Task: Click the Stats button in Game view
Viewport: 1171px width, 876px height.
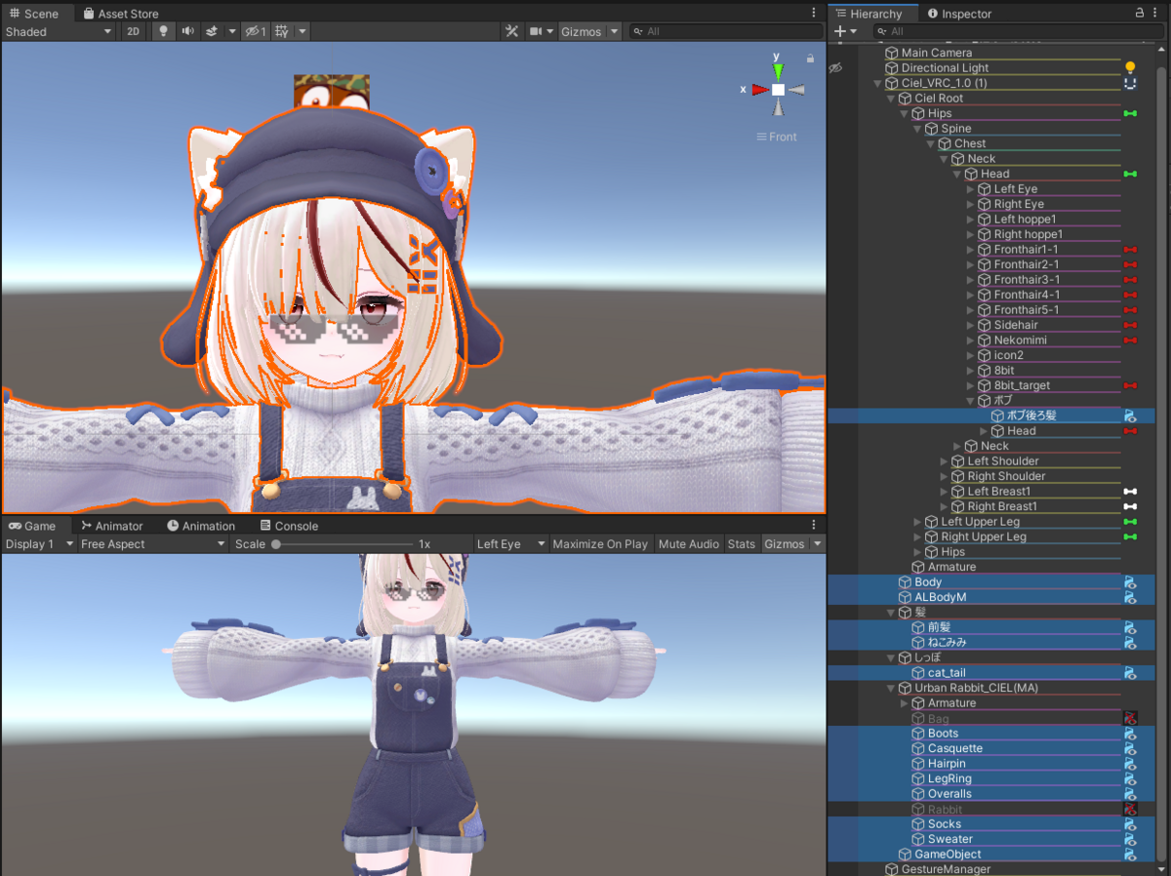Action: 742,544
